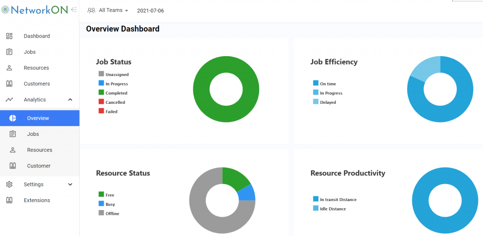
Task: Click the Overview pie chart icon
Action: 13,118
